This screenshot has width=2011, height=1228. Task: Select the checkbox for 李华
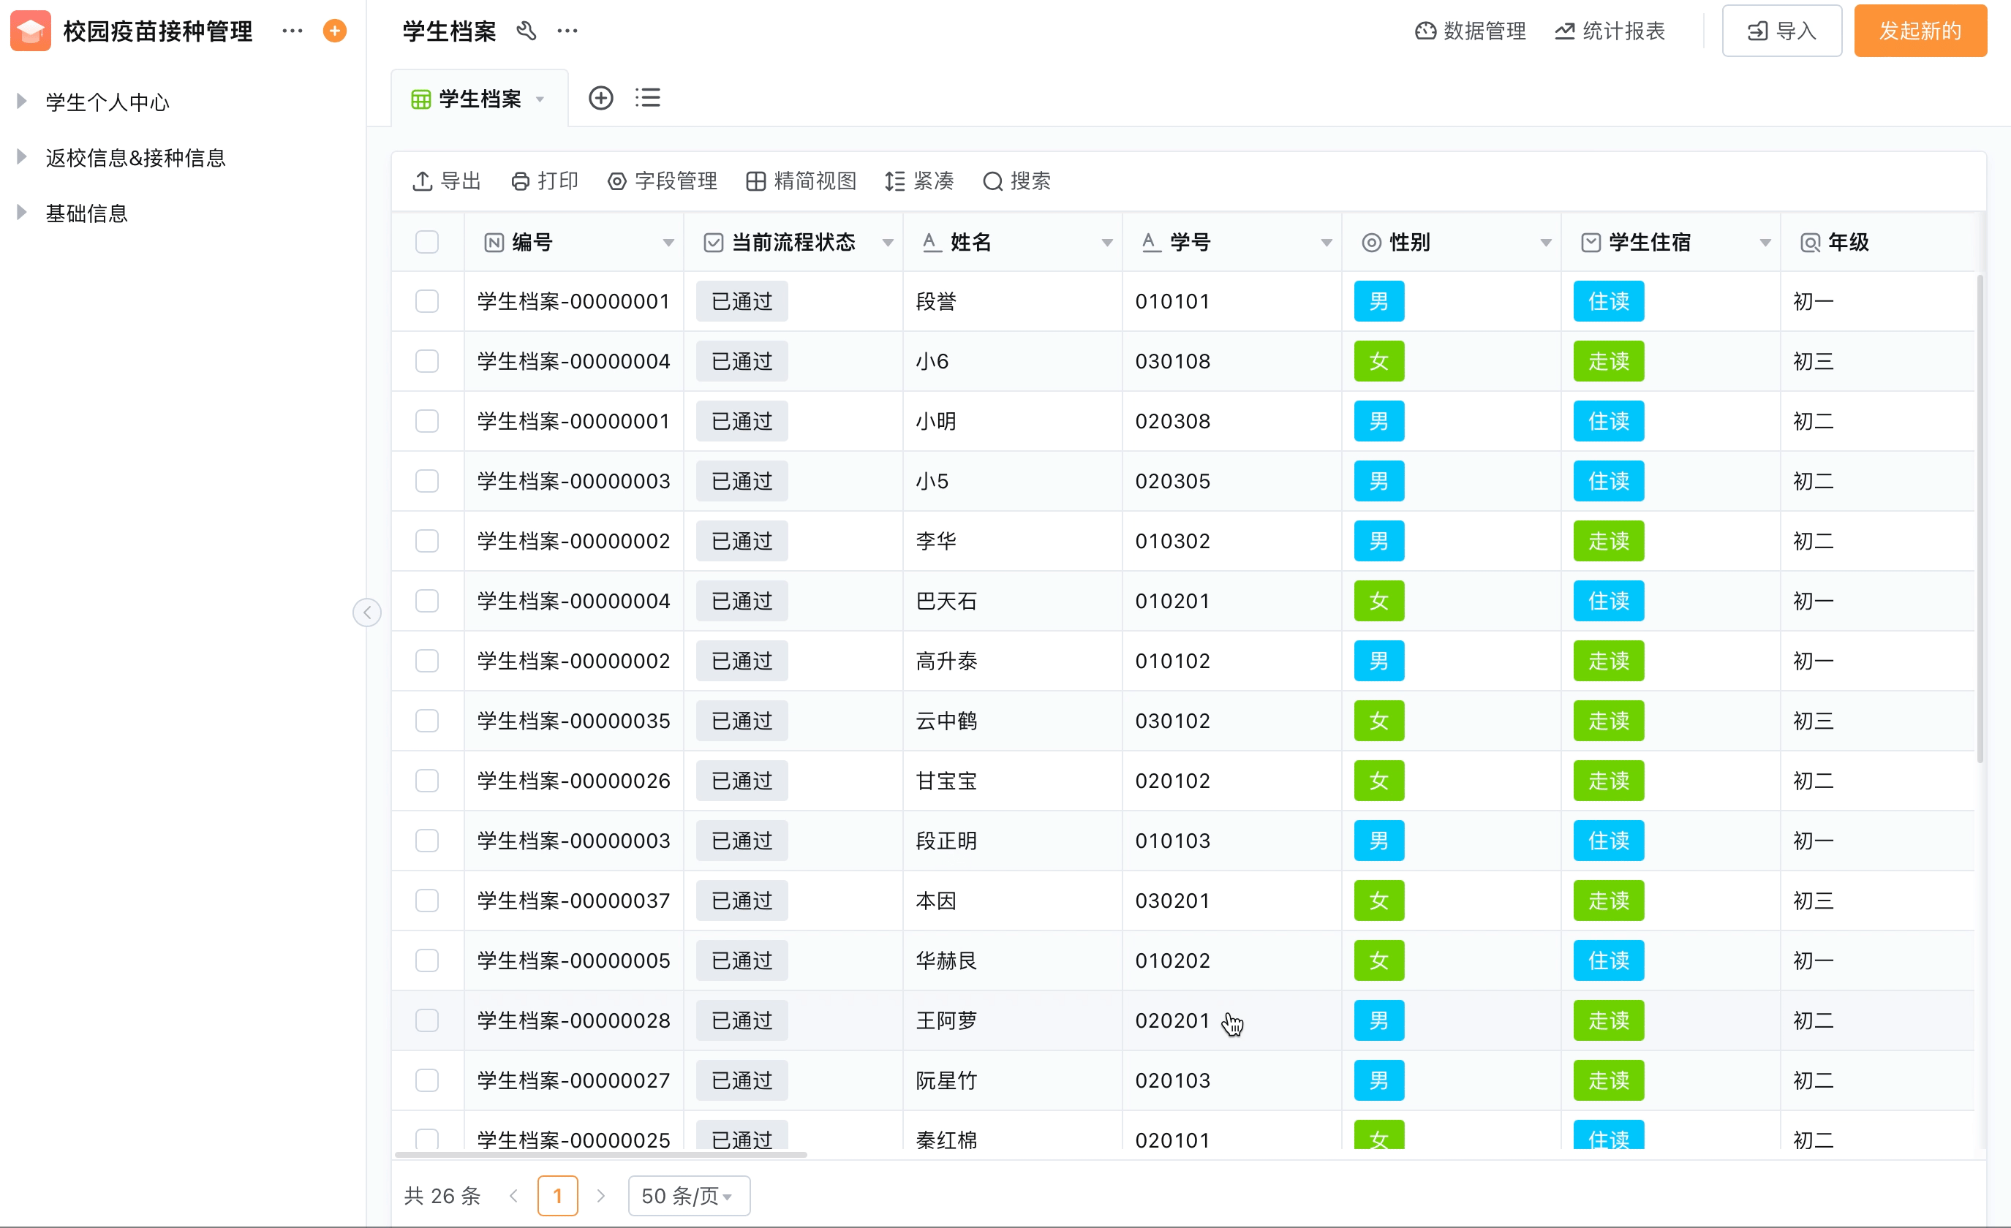[x=427, y=541]
